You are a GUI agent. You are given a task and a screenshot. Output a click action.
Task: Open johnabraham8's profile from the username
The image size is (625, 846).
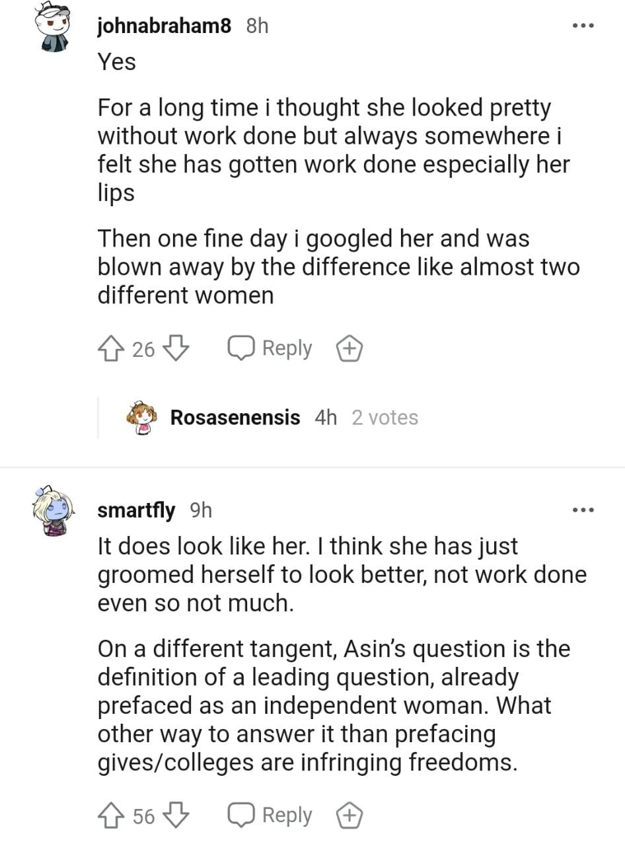(x=164, y=26)
